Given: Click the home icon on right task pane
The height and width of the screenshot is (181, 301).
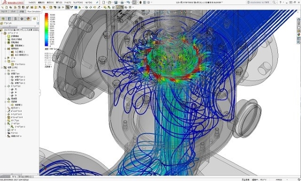Looking at the screenshot, I should (298, 19).
